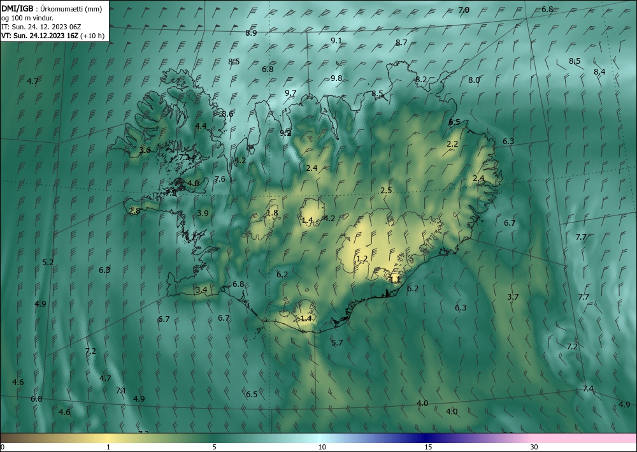Viewport: 637px width, 452px height.
Task: Click the 9.1 value on the map
Action: (x=336, y=40)
